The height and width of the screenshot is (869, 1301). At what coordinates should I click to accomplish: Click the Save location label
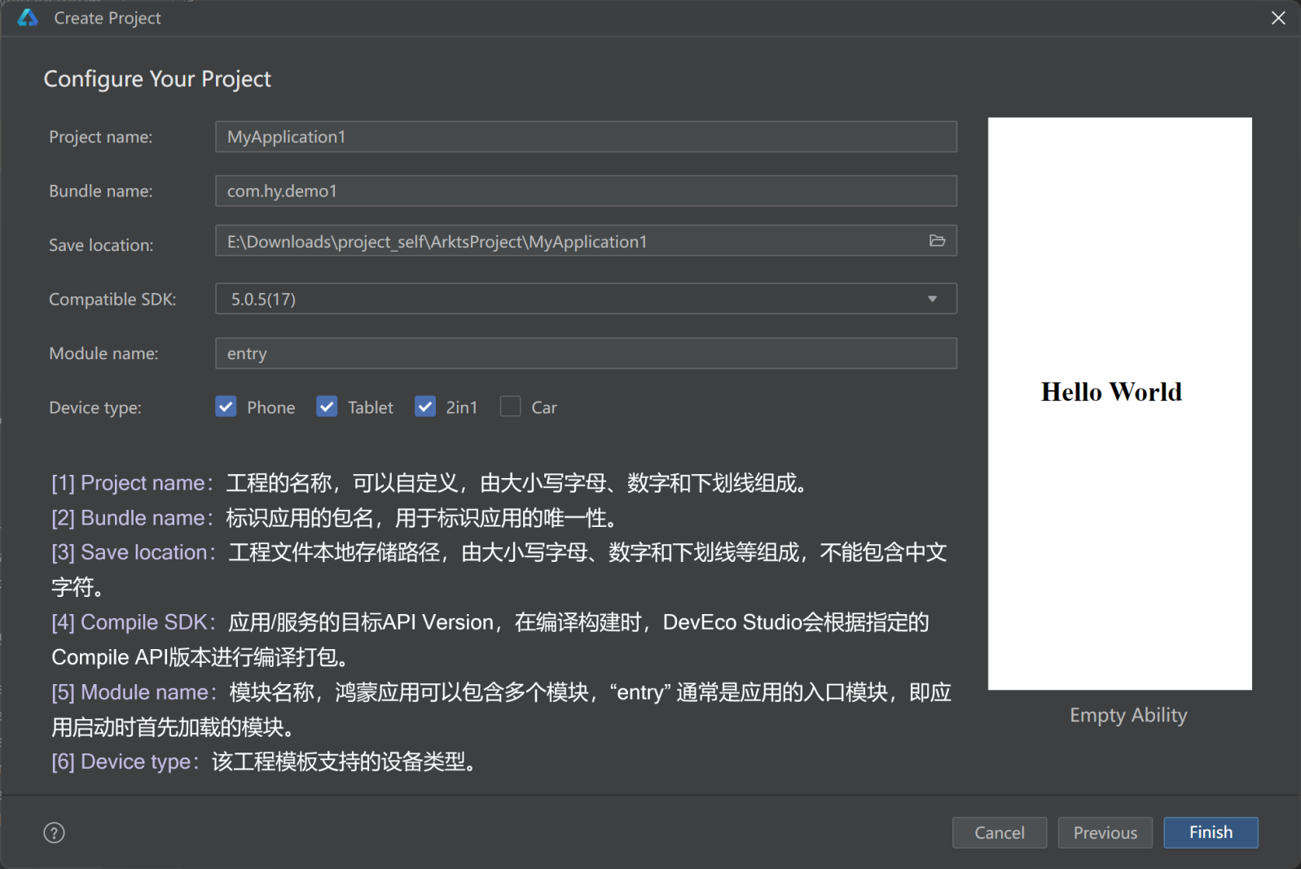[101, 244]
